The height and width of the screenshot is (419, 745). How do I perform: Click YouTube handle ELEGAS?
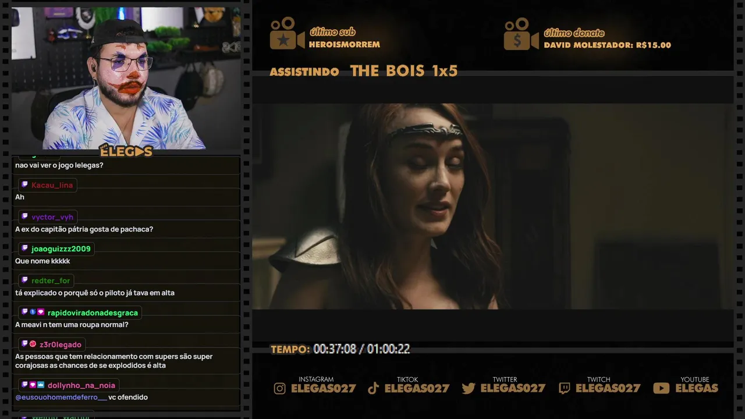[x=697, y=388]
